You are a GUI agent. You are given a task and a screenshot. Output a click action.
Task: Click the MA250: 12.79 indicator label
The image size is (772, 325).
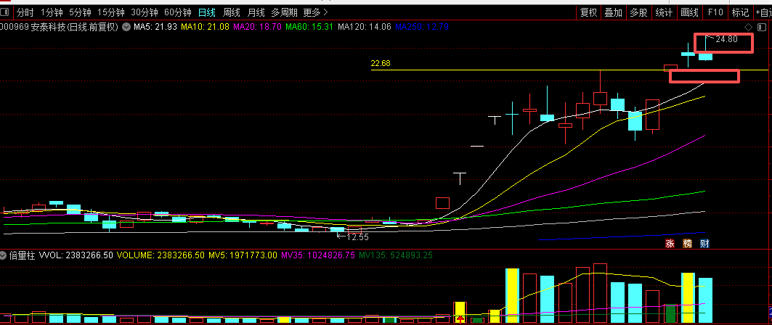421,27
